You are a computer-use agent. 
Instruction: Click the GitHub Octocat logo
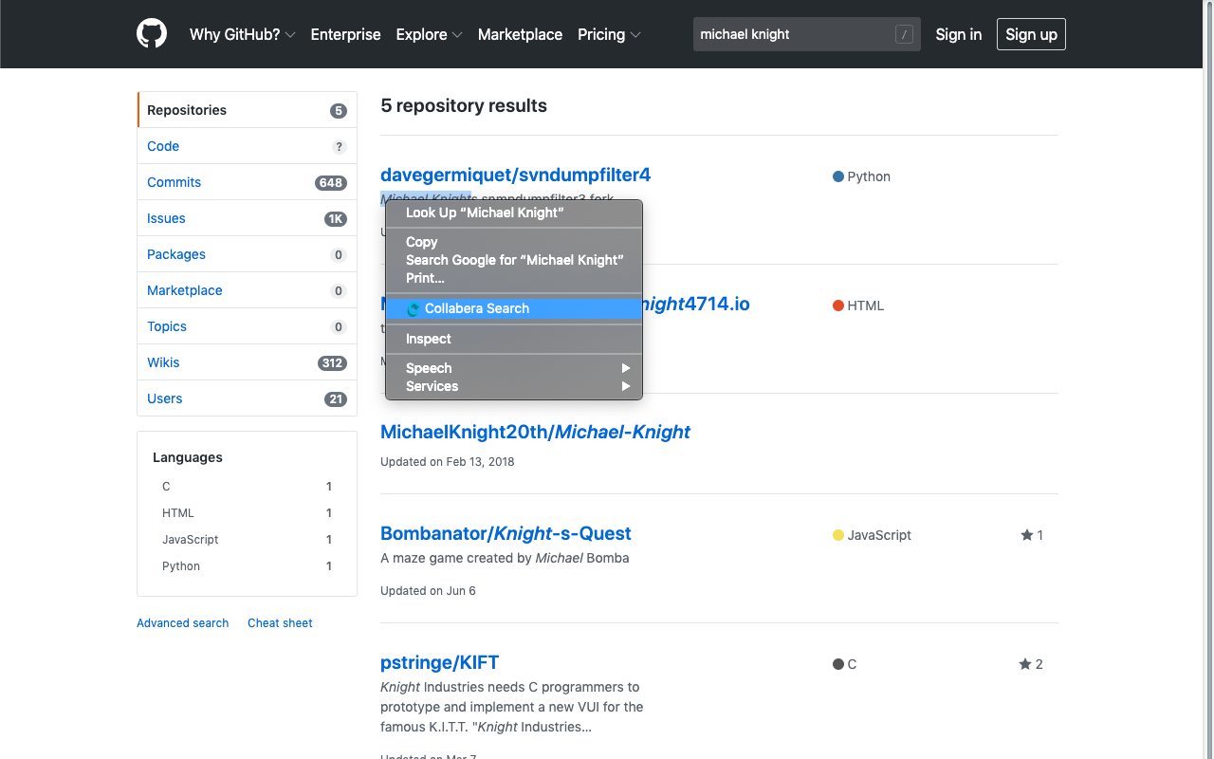pos(152,33)
